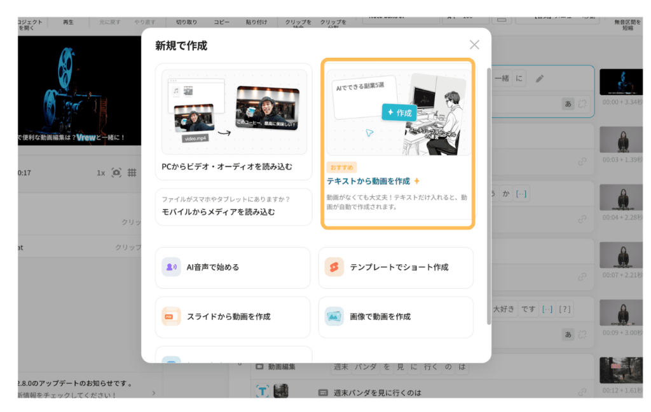Click クリップを結合 to merge clips

point(299,23)
